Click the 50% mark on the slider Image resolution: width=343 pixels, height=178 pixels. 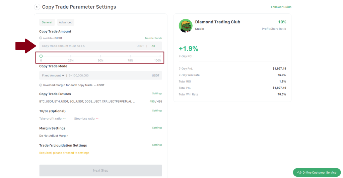coord(100,56)
